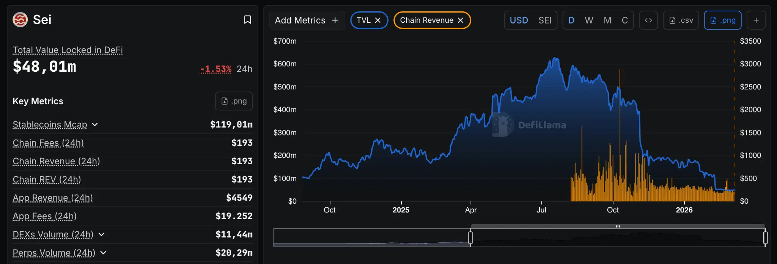The height and width of the screenshot is (264, 777).
Task: Remove the Chain Revenue metric chip
Action: tap(461, 20)
